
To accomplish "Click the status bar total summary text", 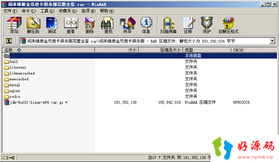I will click(x=179, y=158).
